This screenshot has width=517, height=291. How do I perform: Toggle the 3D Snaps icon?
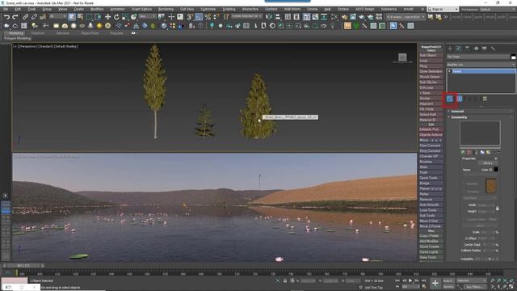point(191,17)
